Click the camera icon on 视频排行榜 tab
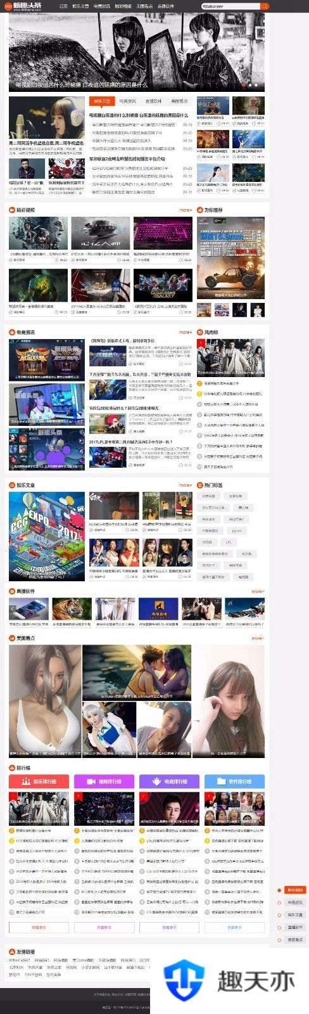309x1014 pixels. [91, 782]
